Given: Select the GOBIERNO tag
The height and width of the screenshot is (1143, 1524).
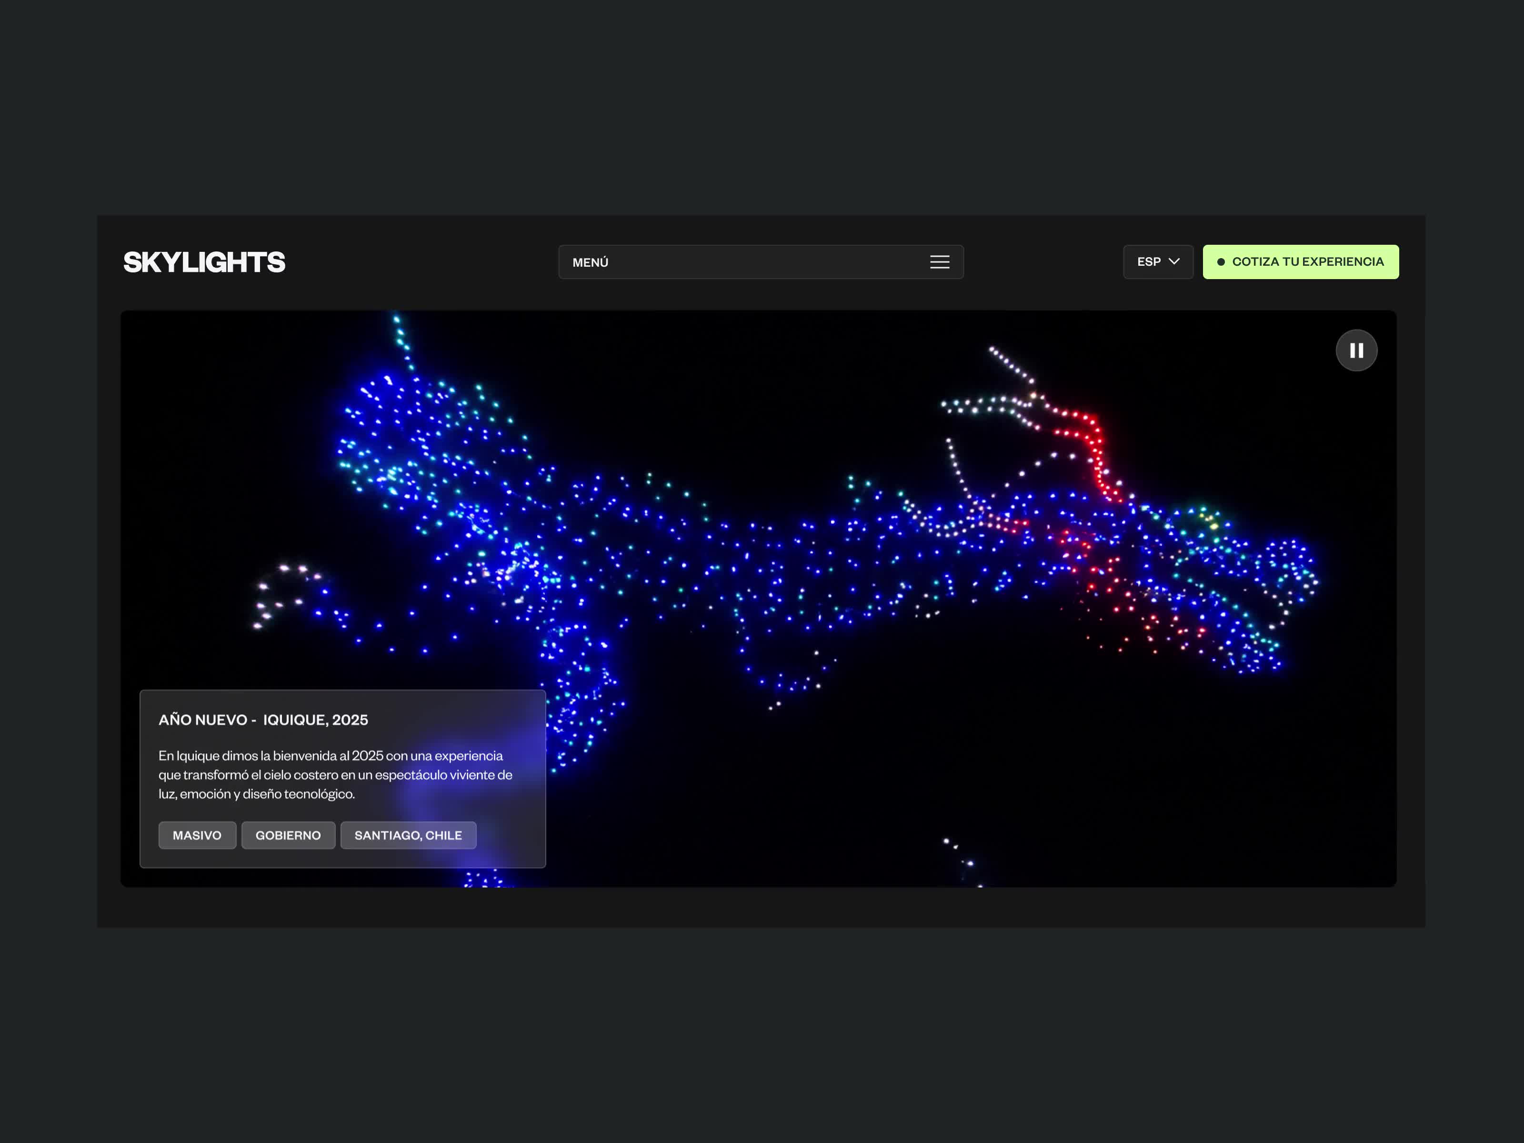Looking at the screenshot, I should pos(288,835).
